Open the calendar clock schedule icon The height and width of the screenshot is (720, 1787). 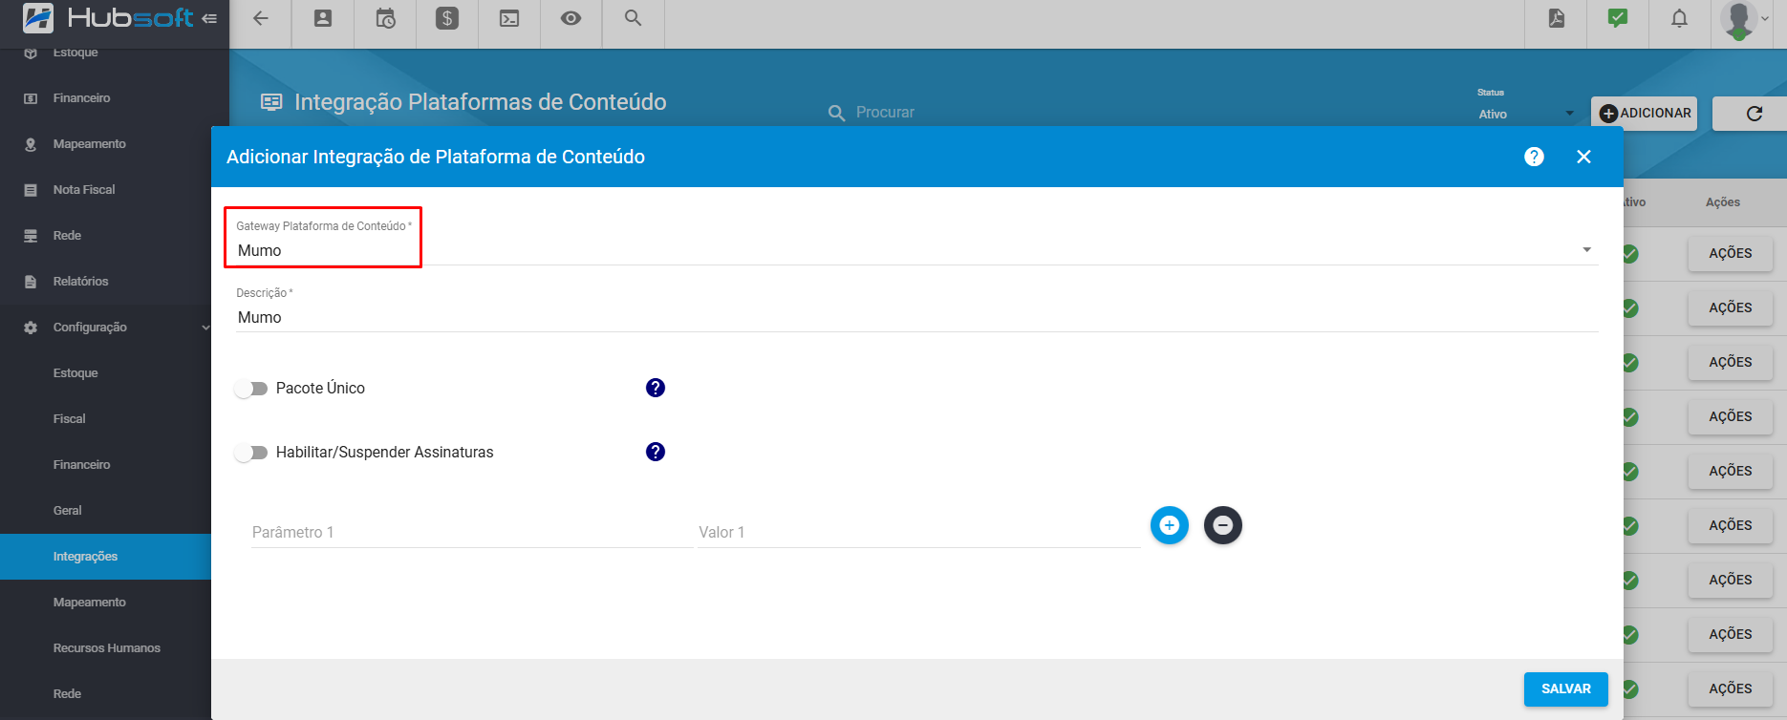tap(385, 18)
